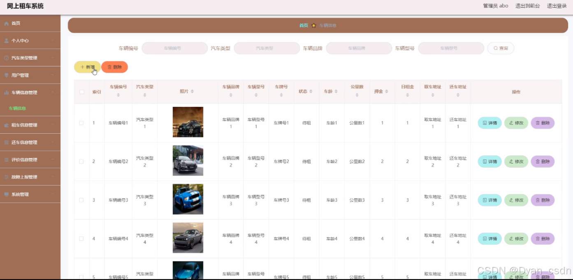Click the 管理员 abo account label
Screen dimensions: 573x280
click(x=495, y=6)
